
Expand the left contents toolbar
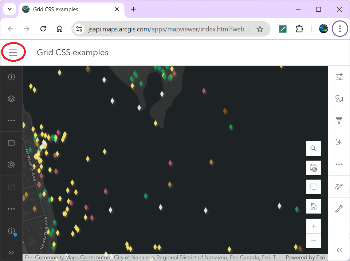(x=11, y=252)
